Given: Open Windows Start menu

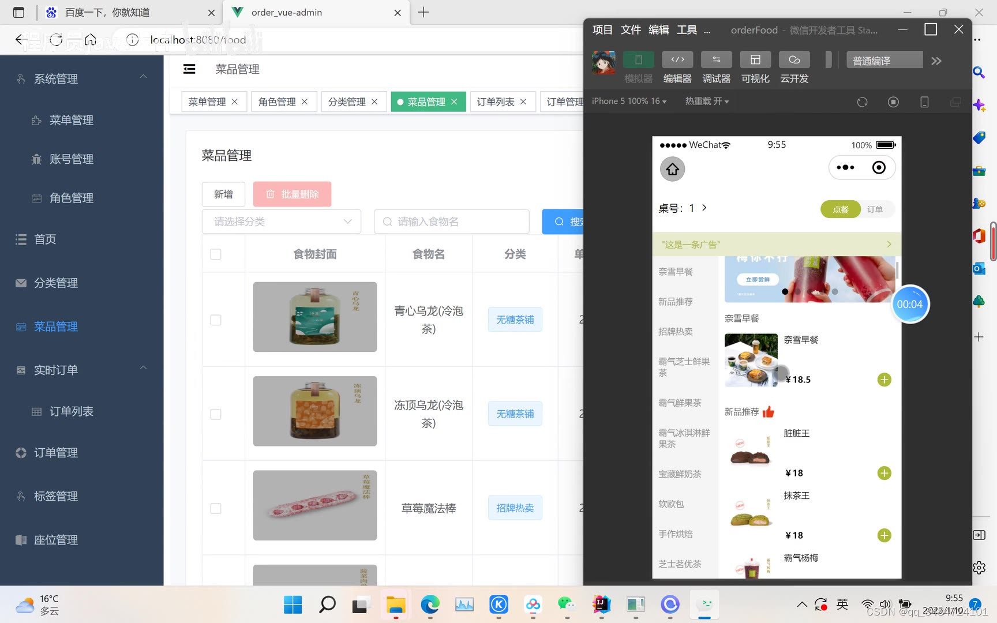Looking at the screenshot, I should coord(293,604).
